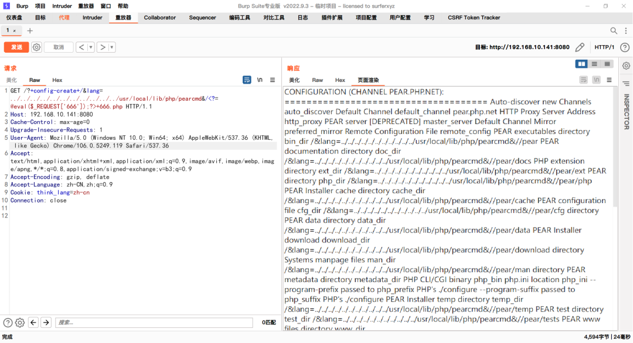
Task: Select top-bottom layout view
Action: coord(594,64)
